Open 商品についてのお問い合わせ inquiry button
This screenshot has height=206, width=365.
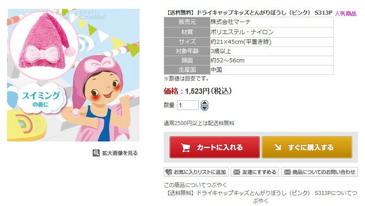click(320, 172)
